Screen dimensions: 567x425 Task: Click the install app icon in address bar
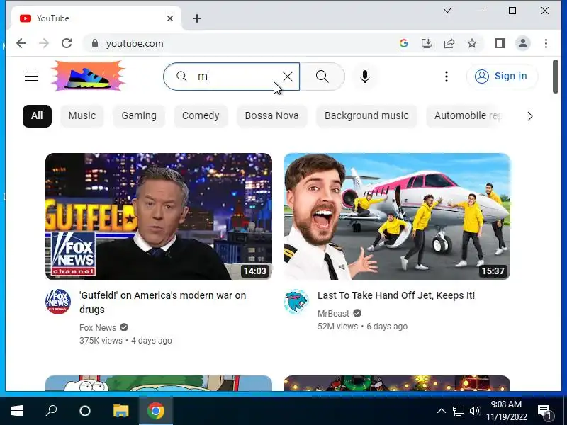click(427, 43)
